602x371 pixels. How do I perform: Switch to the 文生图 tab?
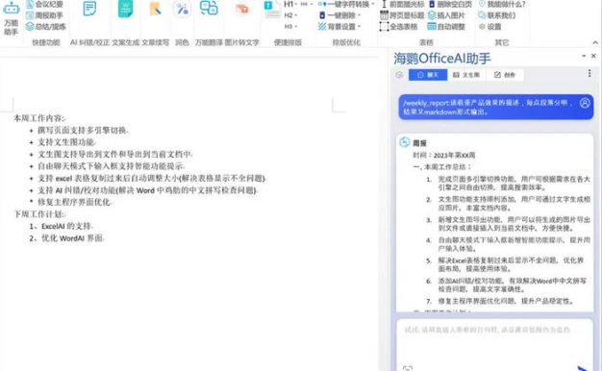(x=466, y=75)
